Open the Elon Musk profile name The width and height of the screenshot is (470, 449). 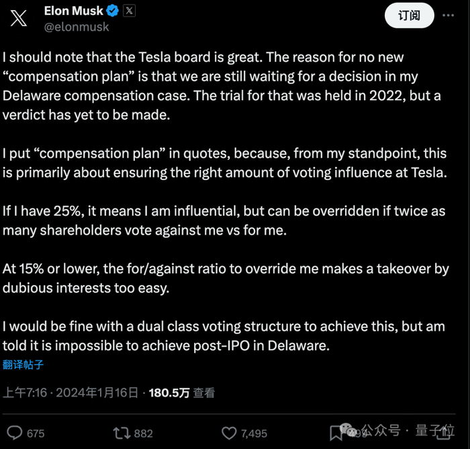tap(73, 11)
